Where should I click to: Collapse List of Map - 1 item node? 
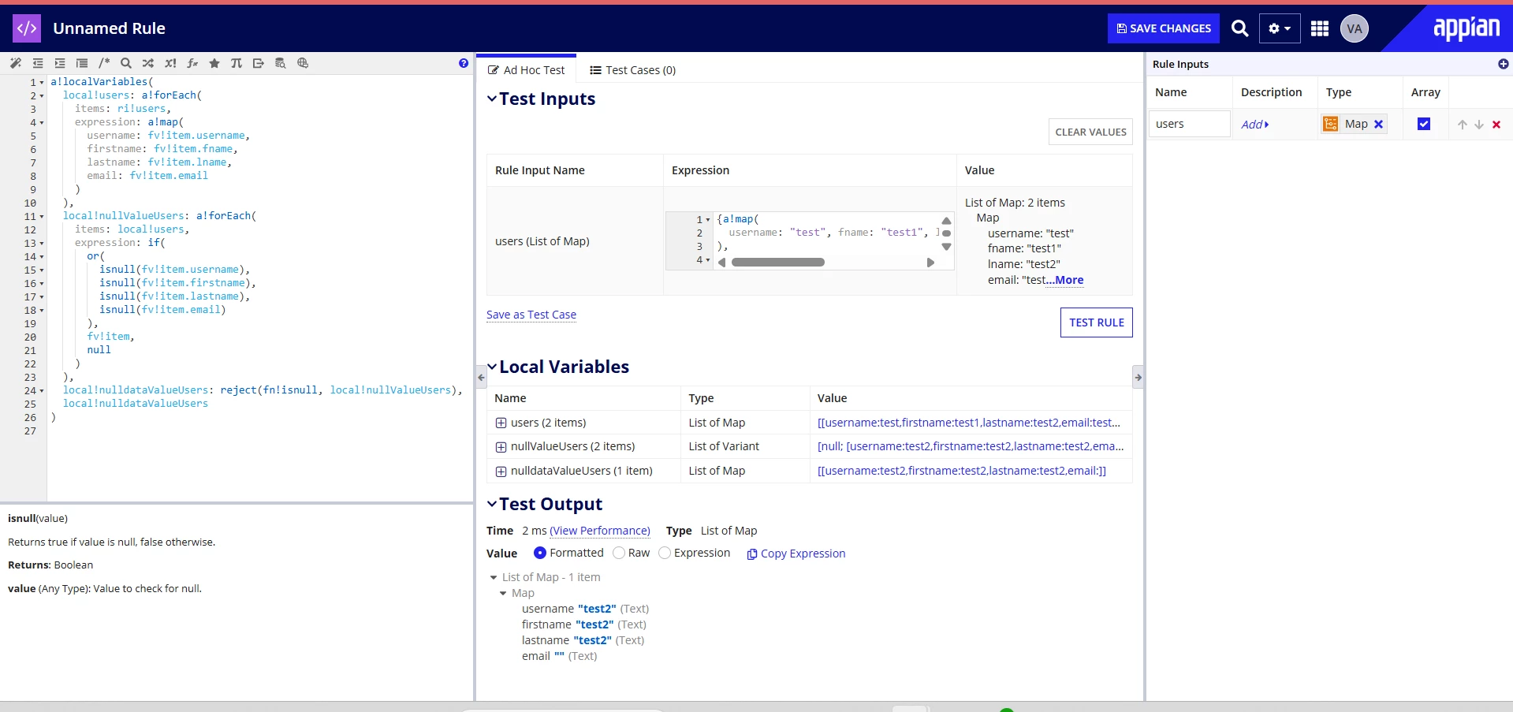pos(494,577)
